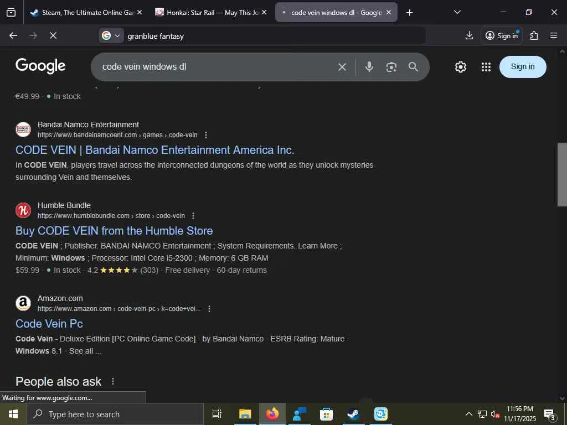The image size is (567, 425).
Task: Click the blue Google Sign in button
Action: coord(523,67)
